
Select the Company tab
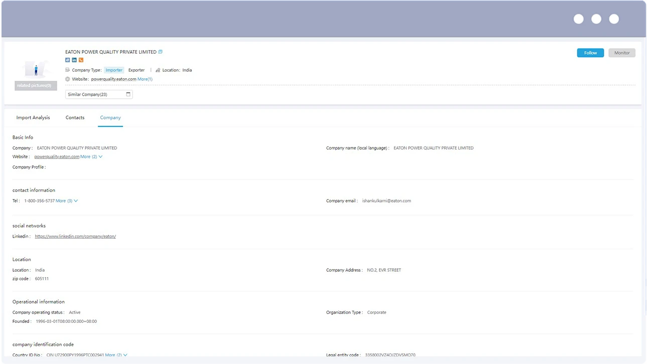click(x=110, y=117)
